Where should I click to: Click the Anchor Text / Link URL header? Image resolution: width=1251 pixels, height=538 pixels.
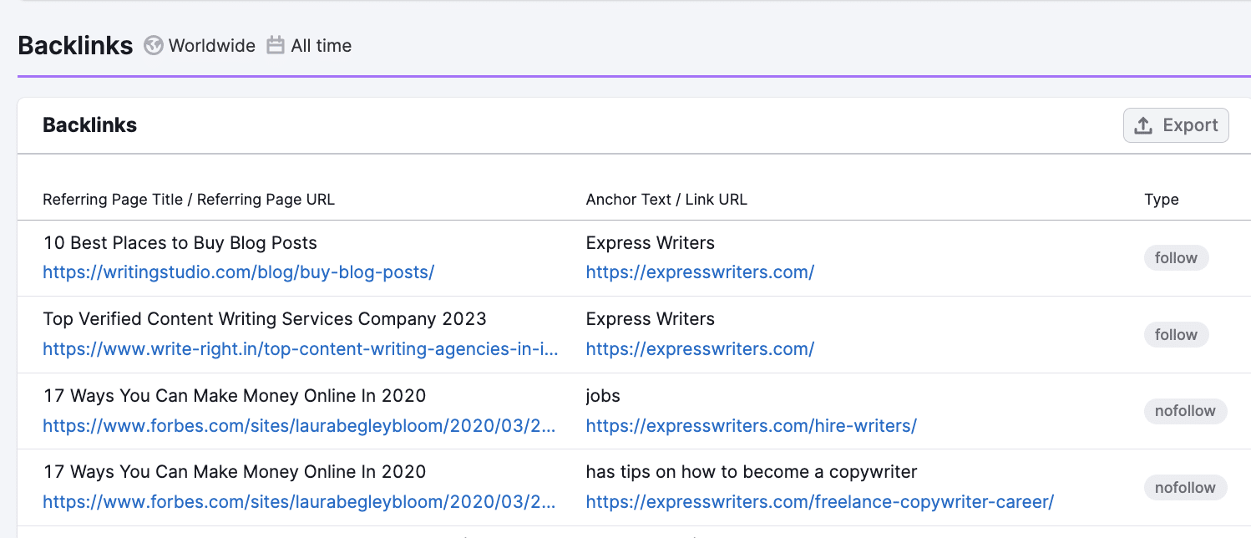point(666,200)
